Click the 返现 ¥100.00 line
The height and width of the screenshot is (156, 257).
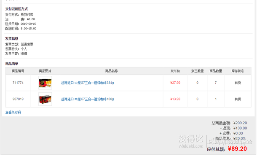pyautogui.click(x=233, y=128)
